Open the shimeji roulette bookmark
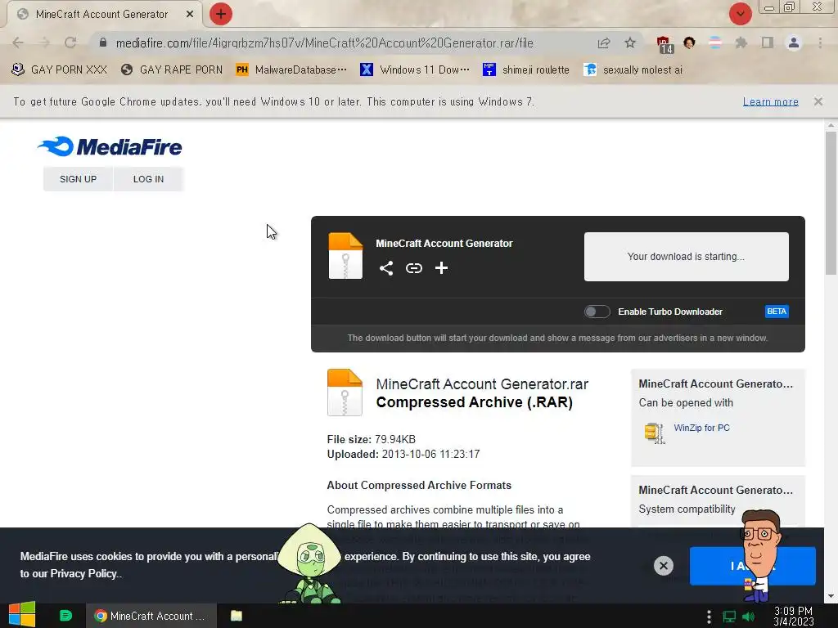The height and width of the screenshot is (628, 838). (x=526, y=70)
